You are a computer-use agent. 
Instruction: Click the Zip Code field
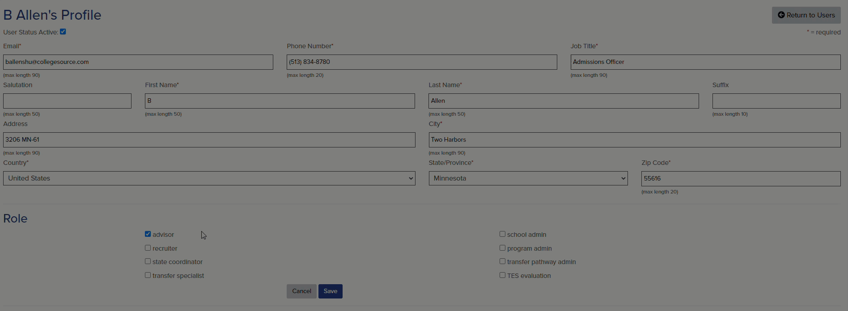pos(741,179)
